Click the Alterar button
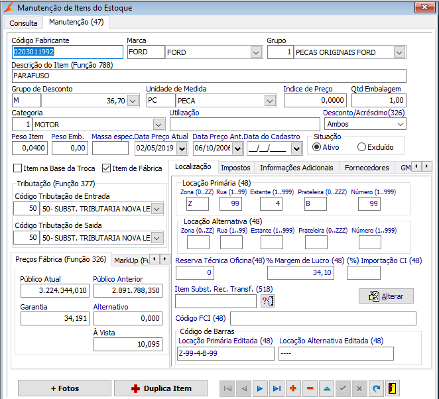Image resolution: width=439 pixels, height=399 pixels. [x=386, y=296]
